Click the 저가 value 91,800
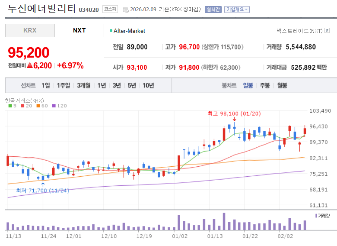This screenshot has width=337, height=246. (189, 68)
